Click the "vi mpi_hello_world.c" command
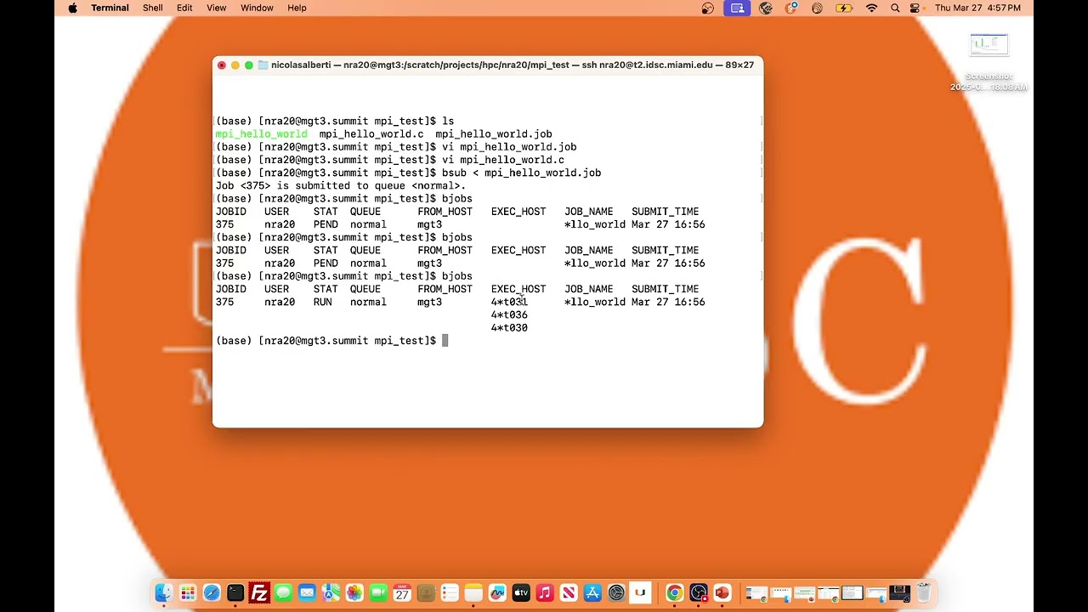The width and height of the screenshot is (1088, 612). [x=503, y=160]
